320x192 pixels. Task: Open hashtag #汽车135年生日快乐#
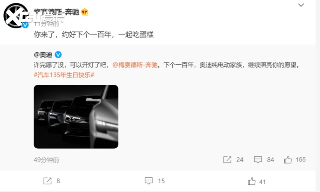pyautogui.click(x=64, y=75)
